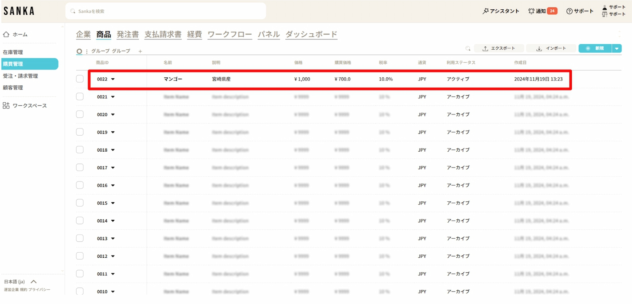Open the split-button arrow next to 新規
The height and width of the screenshot is (304, 632).
pos(617,48)
